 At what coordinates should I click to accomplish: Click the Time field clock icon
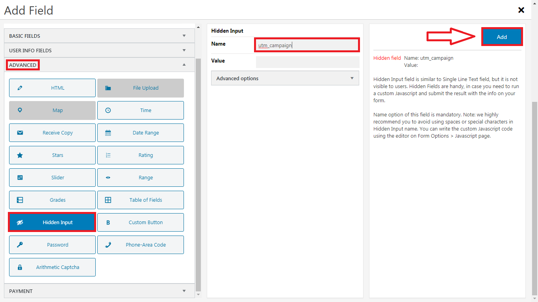[x=108, y=110]
